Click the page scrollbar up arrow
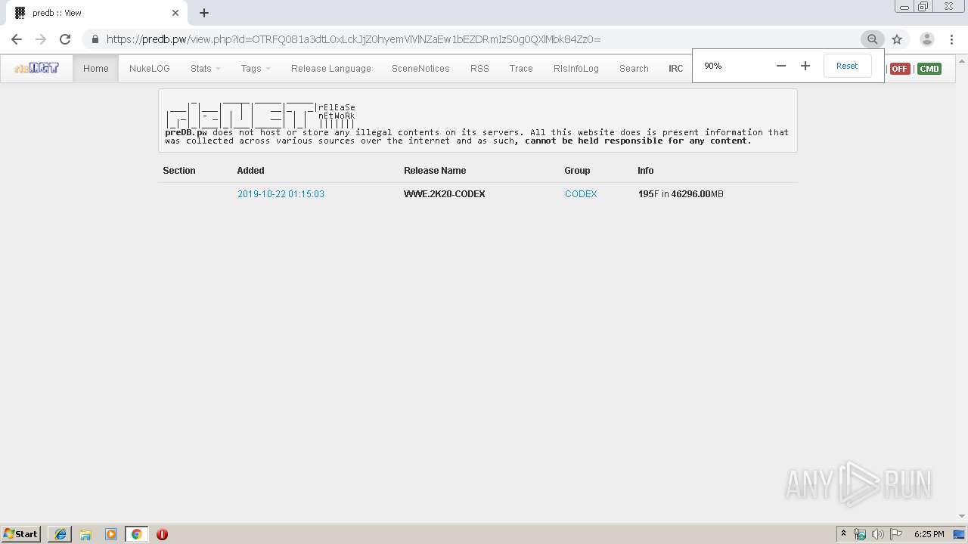Image resolution: width=968 pixels, height=544 pixels. [962, 60]
